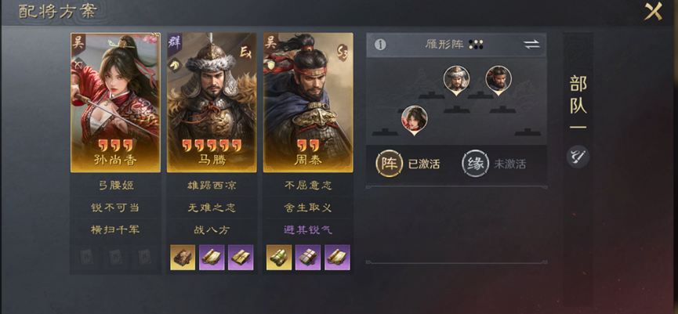
Task: Open 马腾's hero card
Action: click(212, 103)
